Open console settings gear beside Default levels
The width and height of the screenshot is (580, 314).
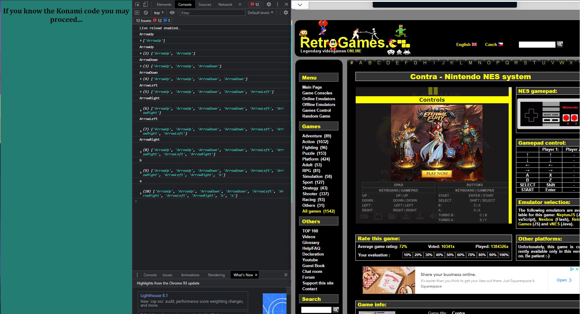tap(286, 12)
